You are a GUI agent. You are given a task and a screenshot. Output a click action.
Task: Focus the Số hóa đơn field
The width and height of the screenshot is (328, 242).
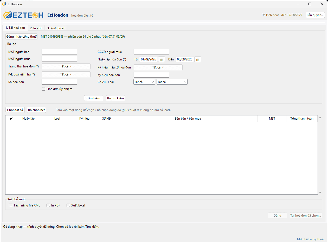tap(59, 82)
